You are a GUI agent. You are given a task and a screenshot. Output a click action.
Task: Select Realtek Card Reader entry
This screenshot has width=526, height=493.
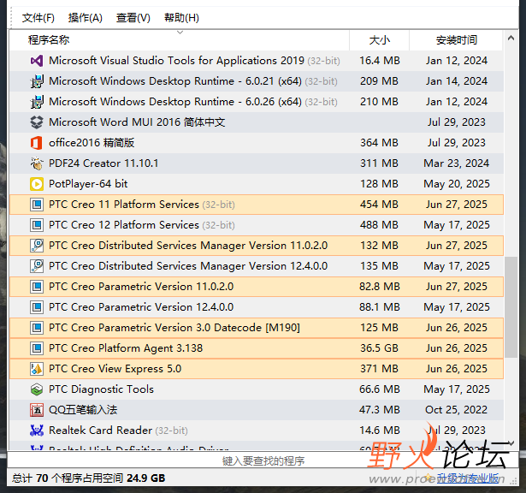pos(257,431)
